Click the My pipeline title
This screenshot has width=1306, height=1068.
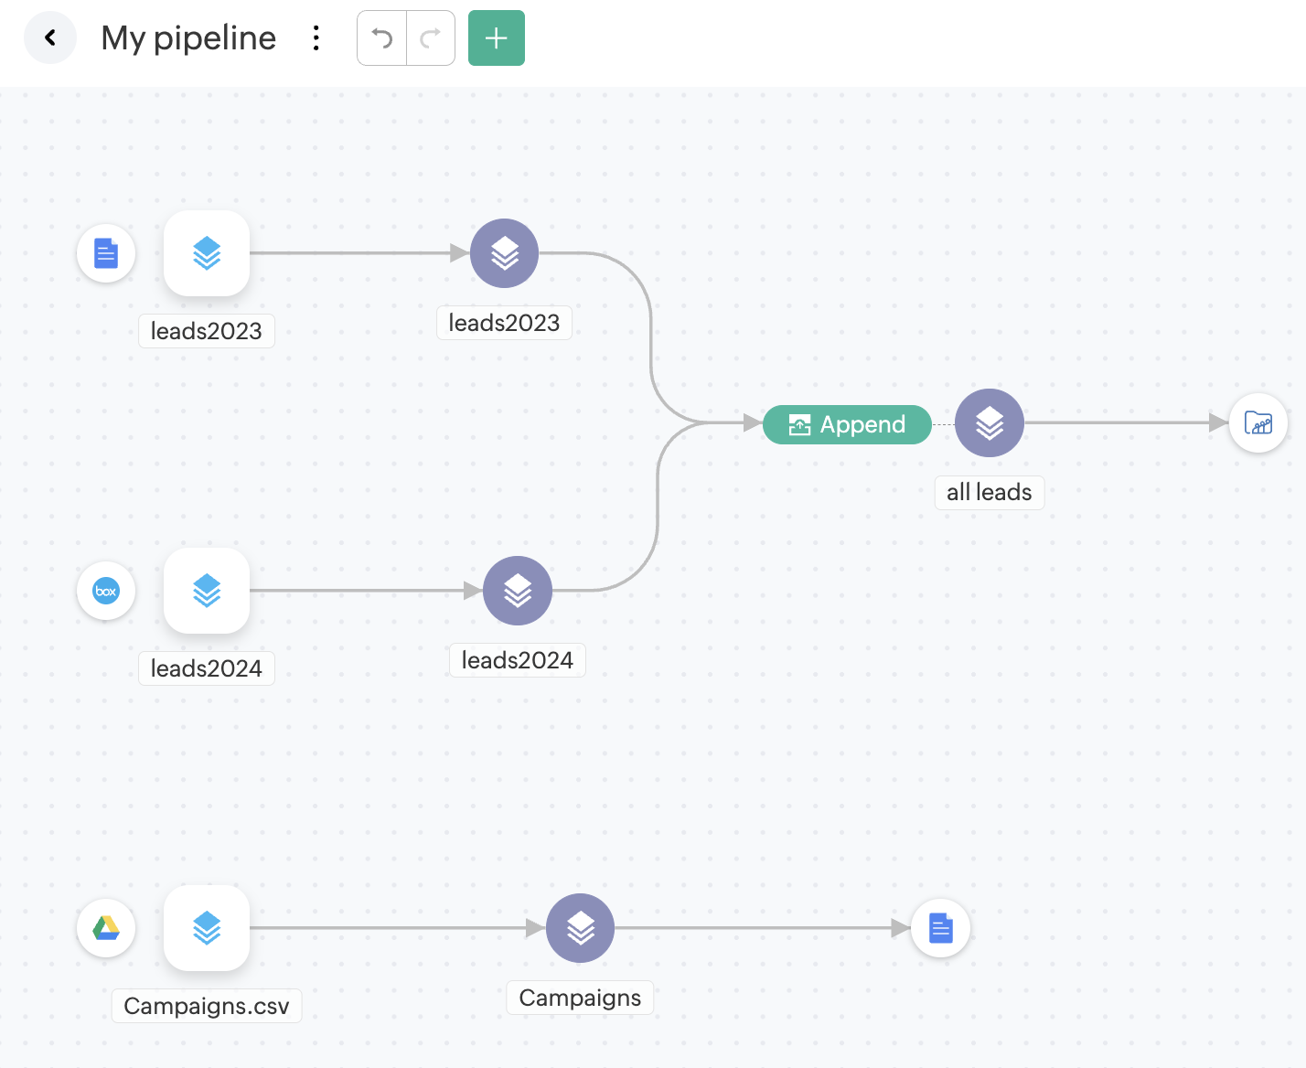point(188,38)
